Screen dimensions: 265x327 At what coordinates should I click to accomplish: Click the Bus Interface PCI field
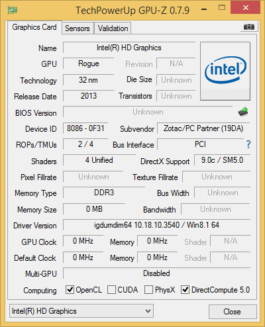(200, 144)
